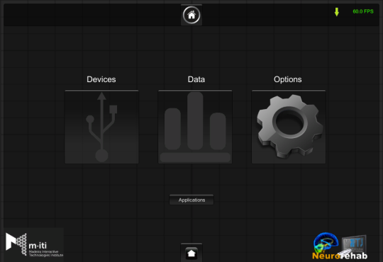Click the Applications button

click(x=191, y=200)
